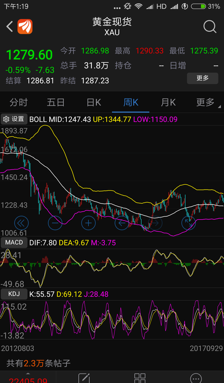The width and height of the screenshot is (224, 383).
Task: Switch to the 月K tab
Action: coord(168,103)
